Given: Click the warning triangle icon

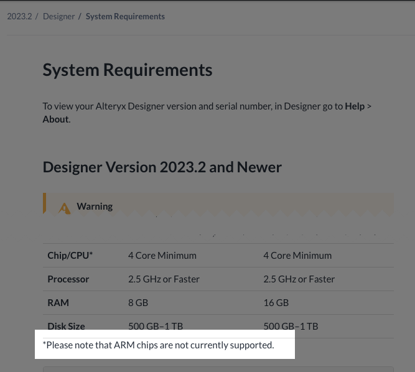Looking at the screenshot, I should tap(65, 208).
